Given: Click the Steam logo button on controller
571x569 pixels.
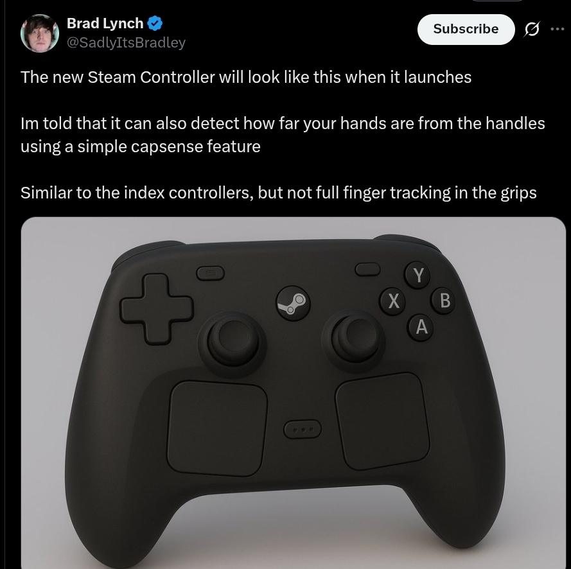Looking at the screenshot, I should 293,304.
